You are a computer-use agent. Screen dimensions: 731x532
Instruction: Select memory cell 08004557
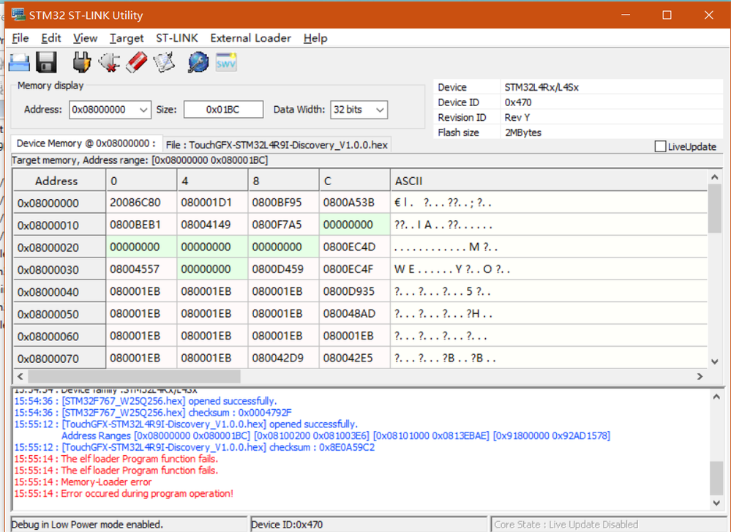coord(142,269)
